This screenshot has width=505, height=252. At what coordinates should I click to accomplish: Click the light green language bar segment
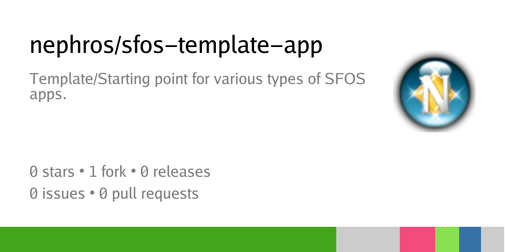click(447, 239)
